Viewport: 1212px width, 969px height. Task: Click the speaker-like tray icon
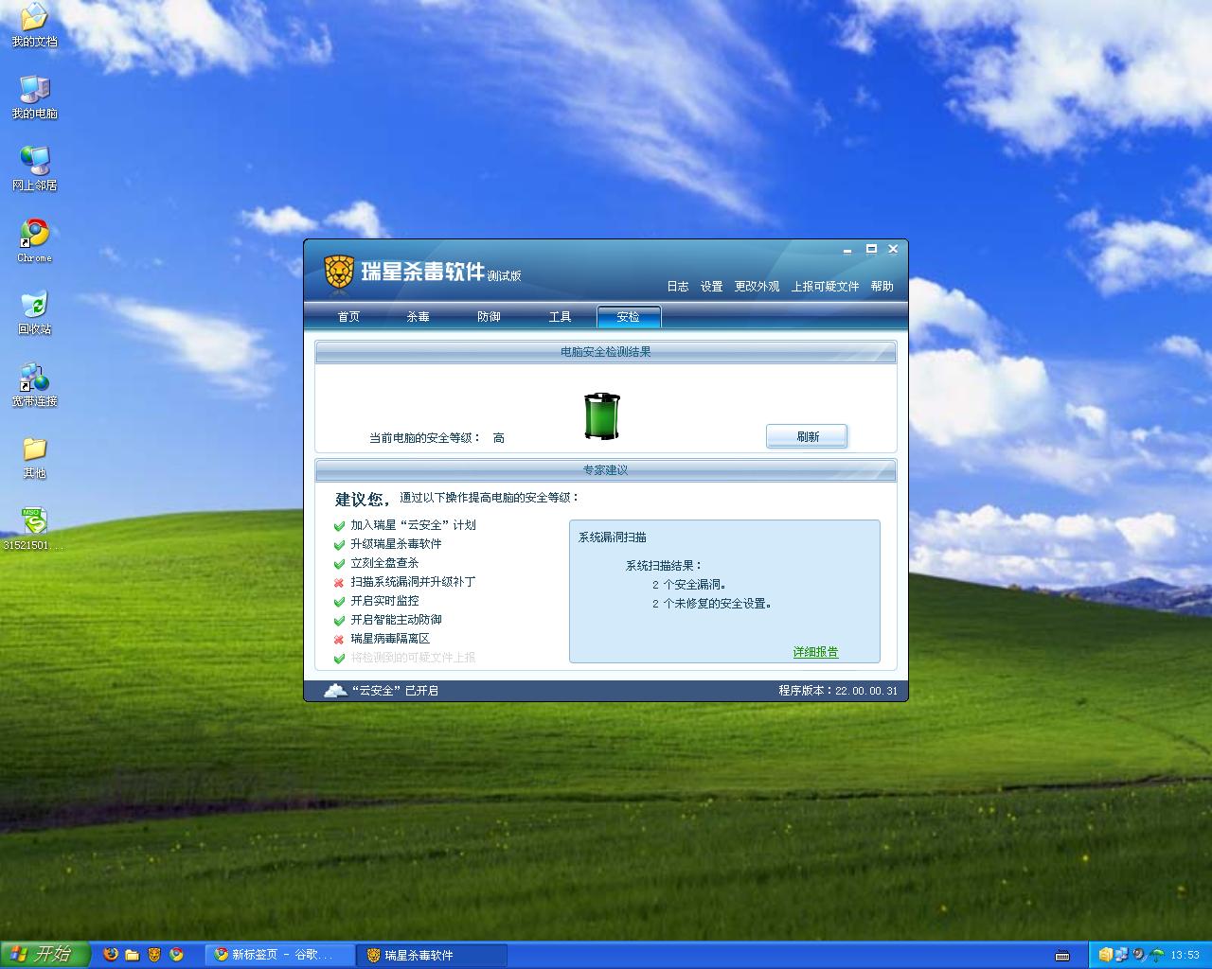point(1139,955)
